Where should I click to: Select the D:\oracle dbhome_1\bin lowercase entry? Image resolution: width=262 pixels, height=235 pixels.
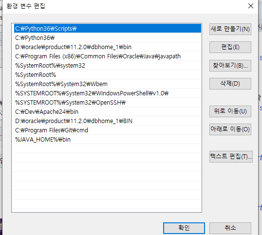coord(108,47)
